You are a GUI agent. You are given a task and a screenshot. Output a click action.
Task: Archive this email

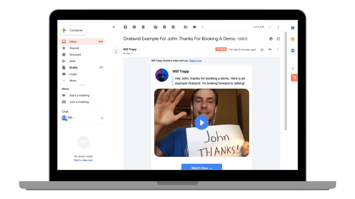pos(125,27)
